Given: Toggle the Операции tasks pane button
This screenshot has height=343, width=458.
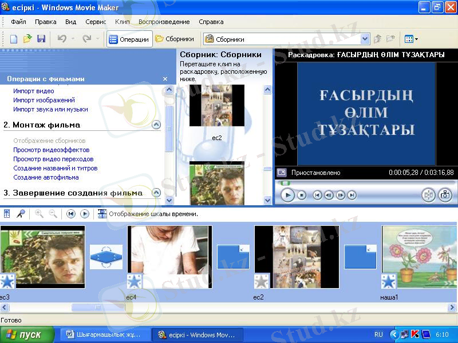Looking at the screenshot, I should click(x=129, y=39).
